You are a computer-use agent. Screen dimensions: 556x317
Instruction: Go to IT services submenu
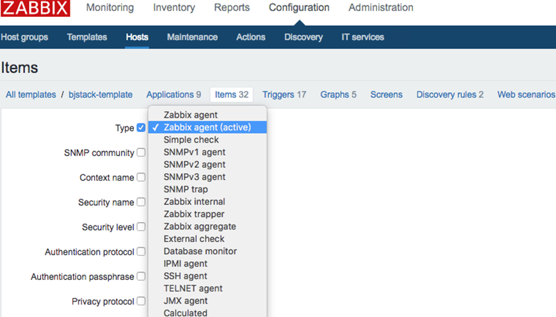point(363,37)
